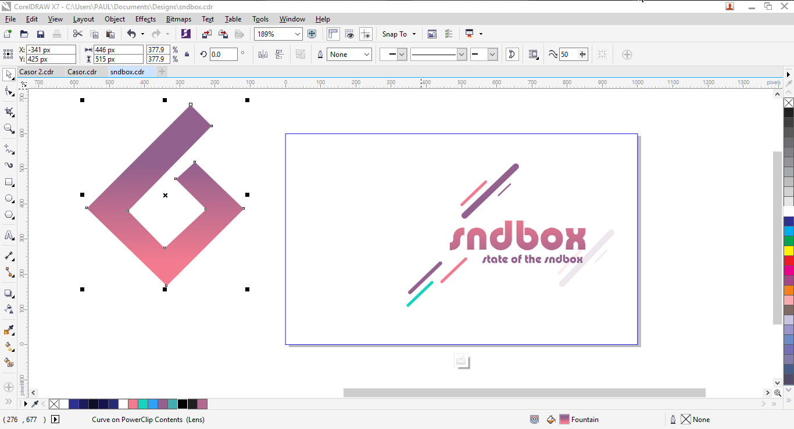Click Quick Customize plus button in toolbox

coord(9,387)
